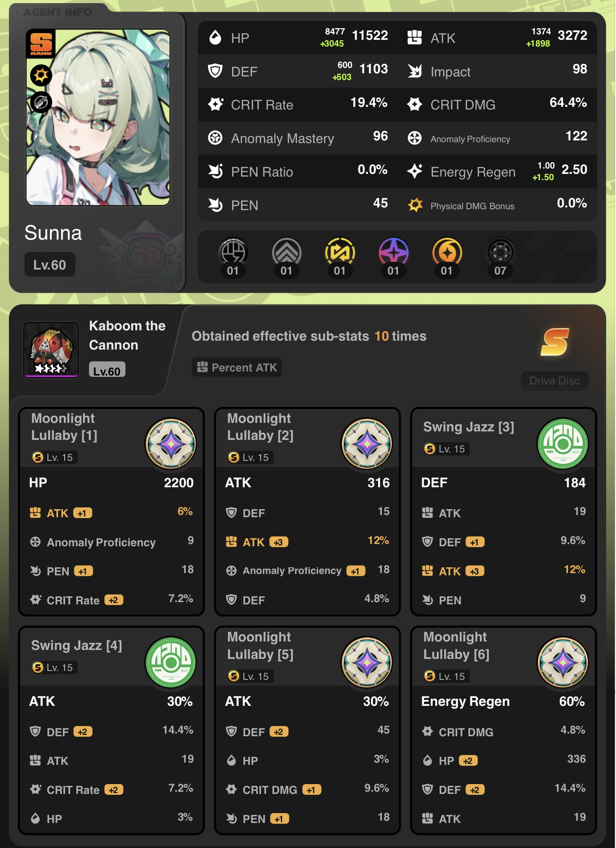
Task: Click the Moonlight Lullaby [5] disc icon
Action: click(x=367, y=662)
